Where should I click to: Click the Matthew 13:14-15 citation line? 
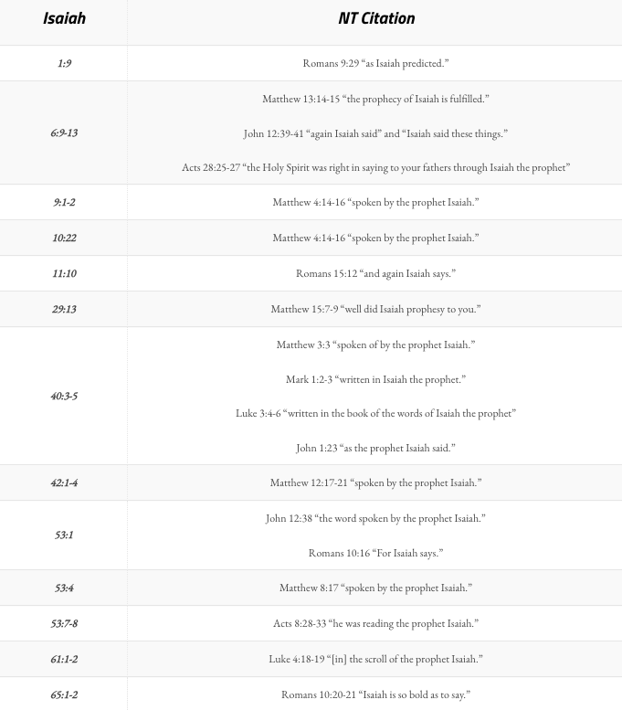375,99
